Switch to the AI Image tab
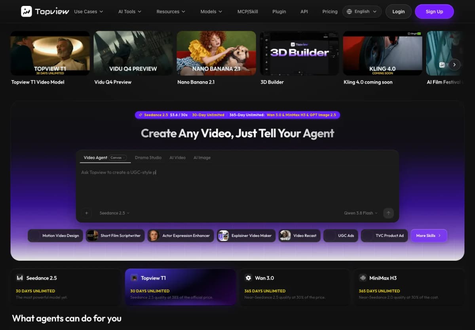The image size is (475, 330). pos(202,158)
